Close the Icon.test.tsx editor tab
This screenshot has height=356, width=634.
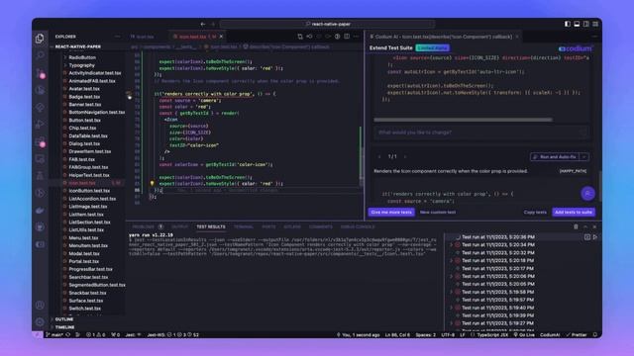(221, 37)
